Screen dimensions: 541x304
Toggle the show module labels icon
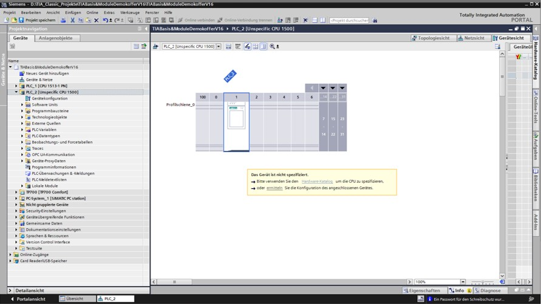coord(238,46)
